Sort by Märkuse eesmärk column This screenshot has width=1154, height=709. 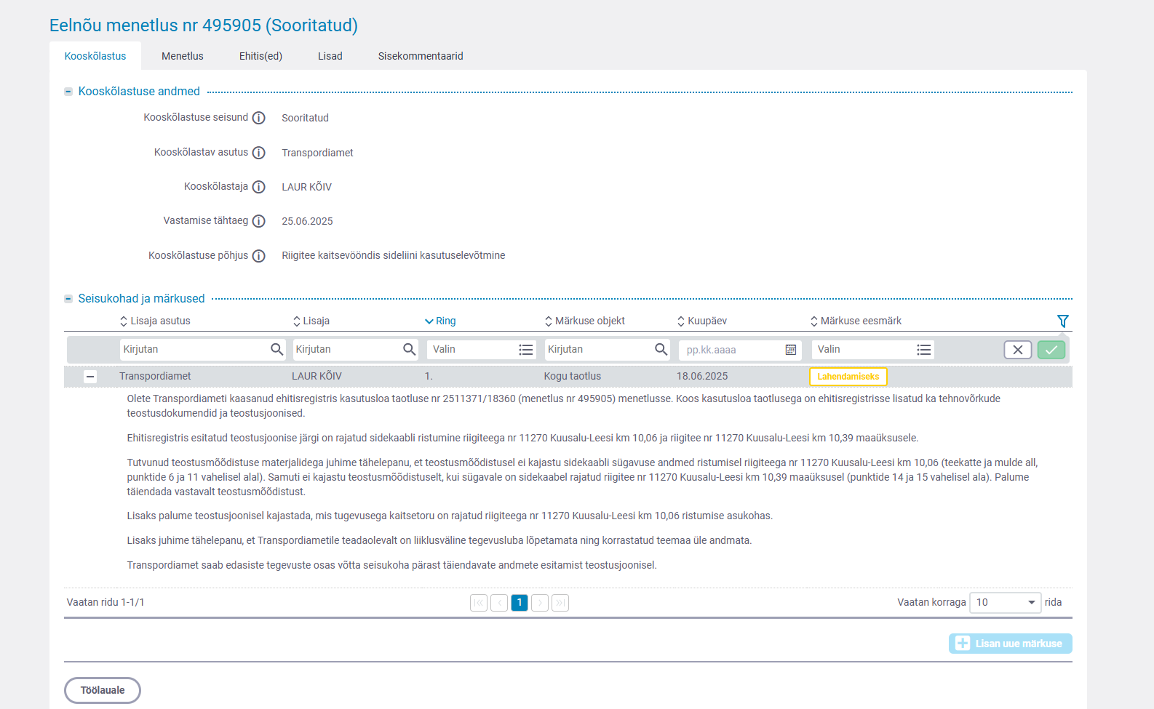coord(856,321)
